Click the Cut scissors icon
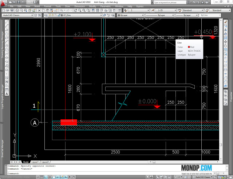Image resolution: width=233 pixels, height=179 pixels. [39, 11]
